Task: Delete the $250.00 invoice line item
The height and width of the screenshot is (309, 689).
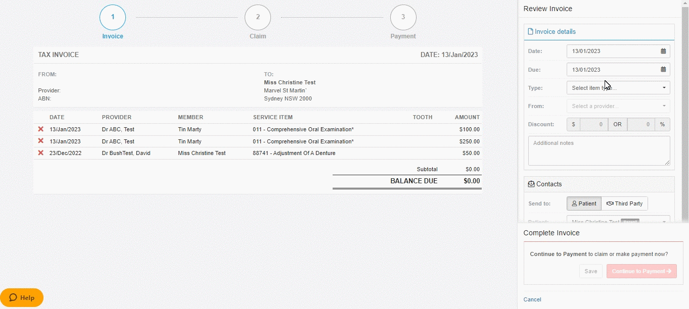Action: (41, 141)
